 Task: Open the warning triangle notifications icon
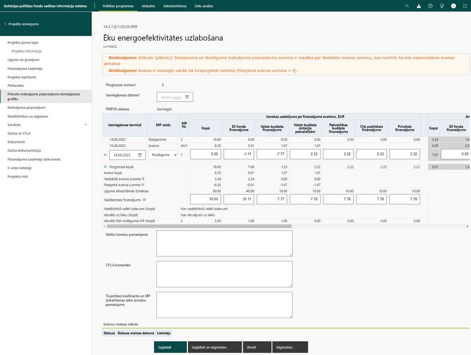(x=419, y=6)
